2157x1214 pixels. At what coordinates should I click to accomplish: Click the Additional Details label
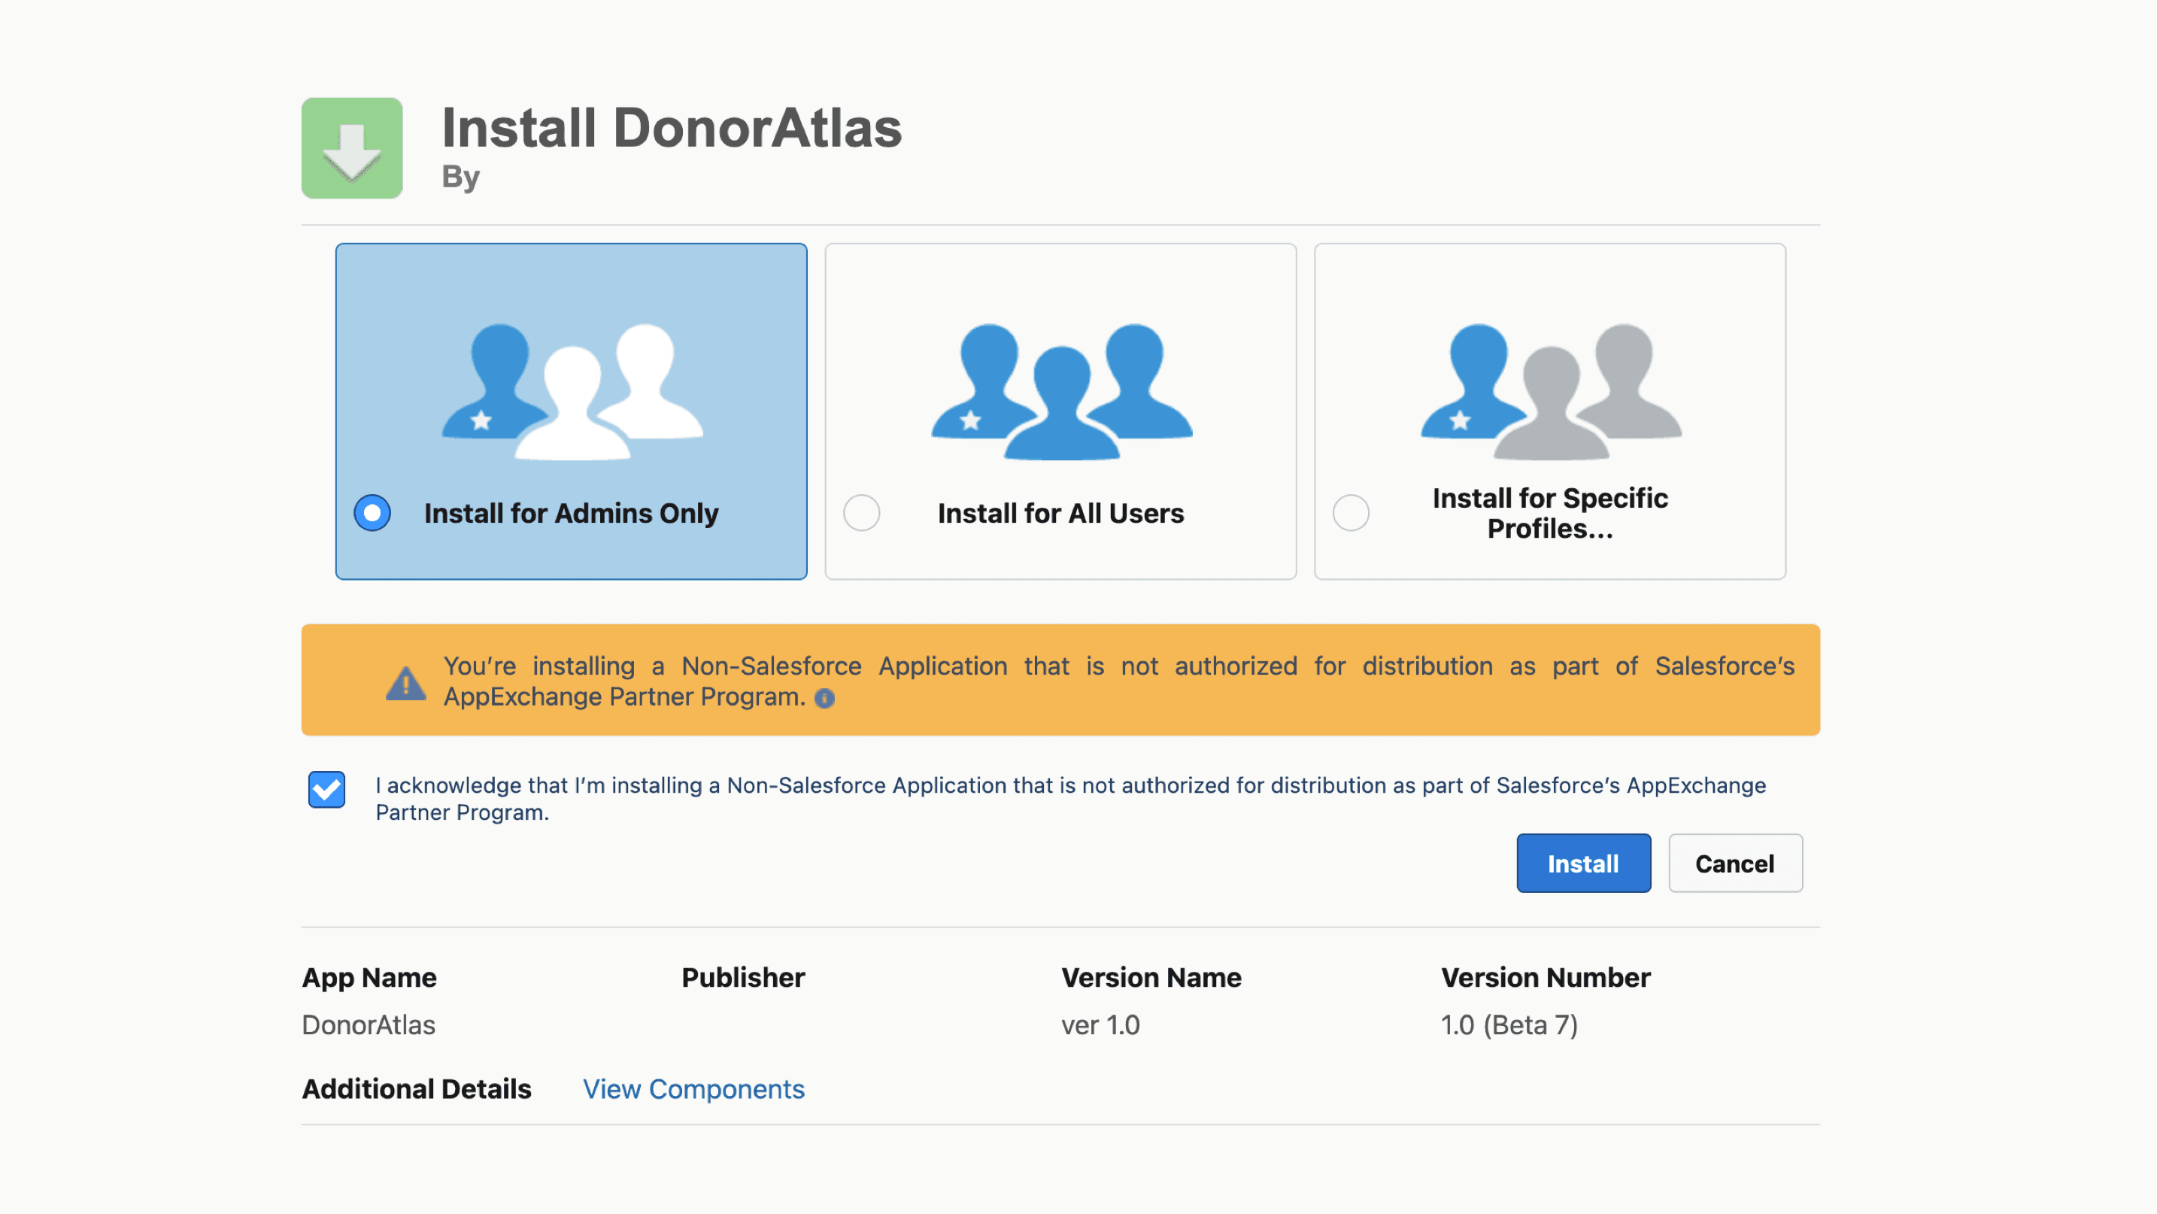(x=416, y=1088)
